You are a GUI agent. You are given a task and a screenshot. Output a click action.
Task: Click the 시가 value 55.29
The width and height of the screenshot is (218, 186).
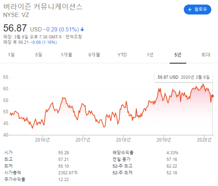point(64,153)
